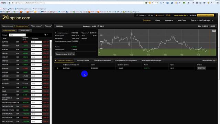
Task: Click the Standard account level badge
Action: [x=159, y=15]
